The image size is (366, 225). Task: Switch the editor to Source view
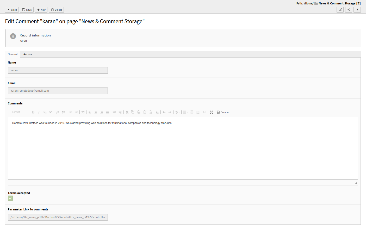tap(223, 112)
